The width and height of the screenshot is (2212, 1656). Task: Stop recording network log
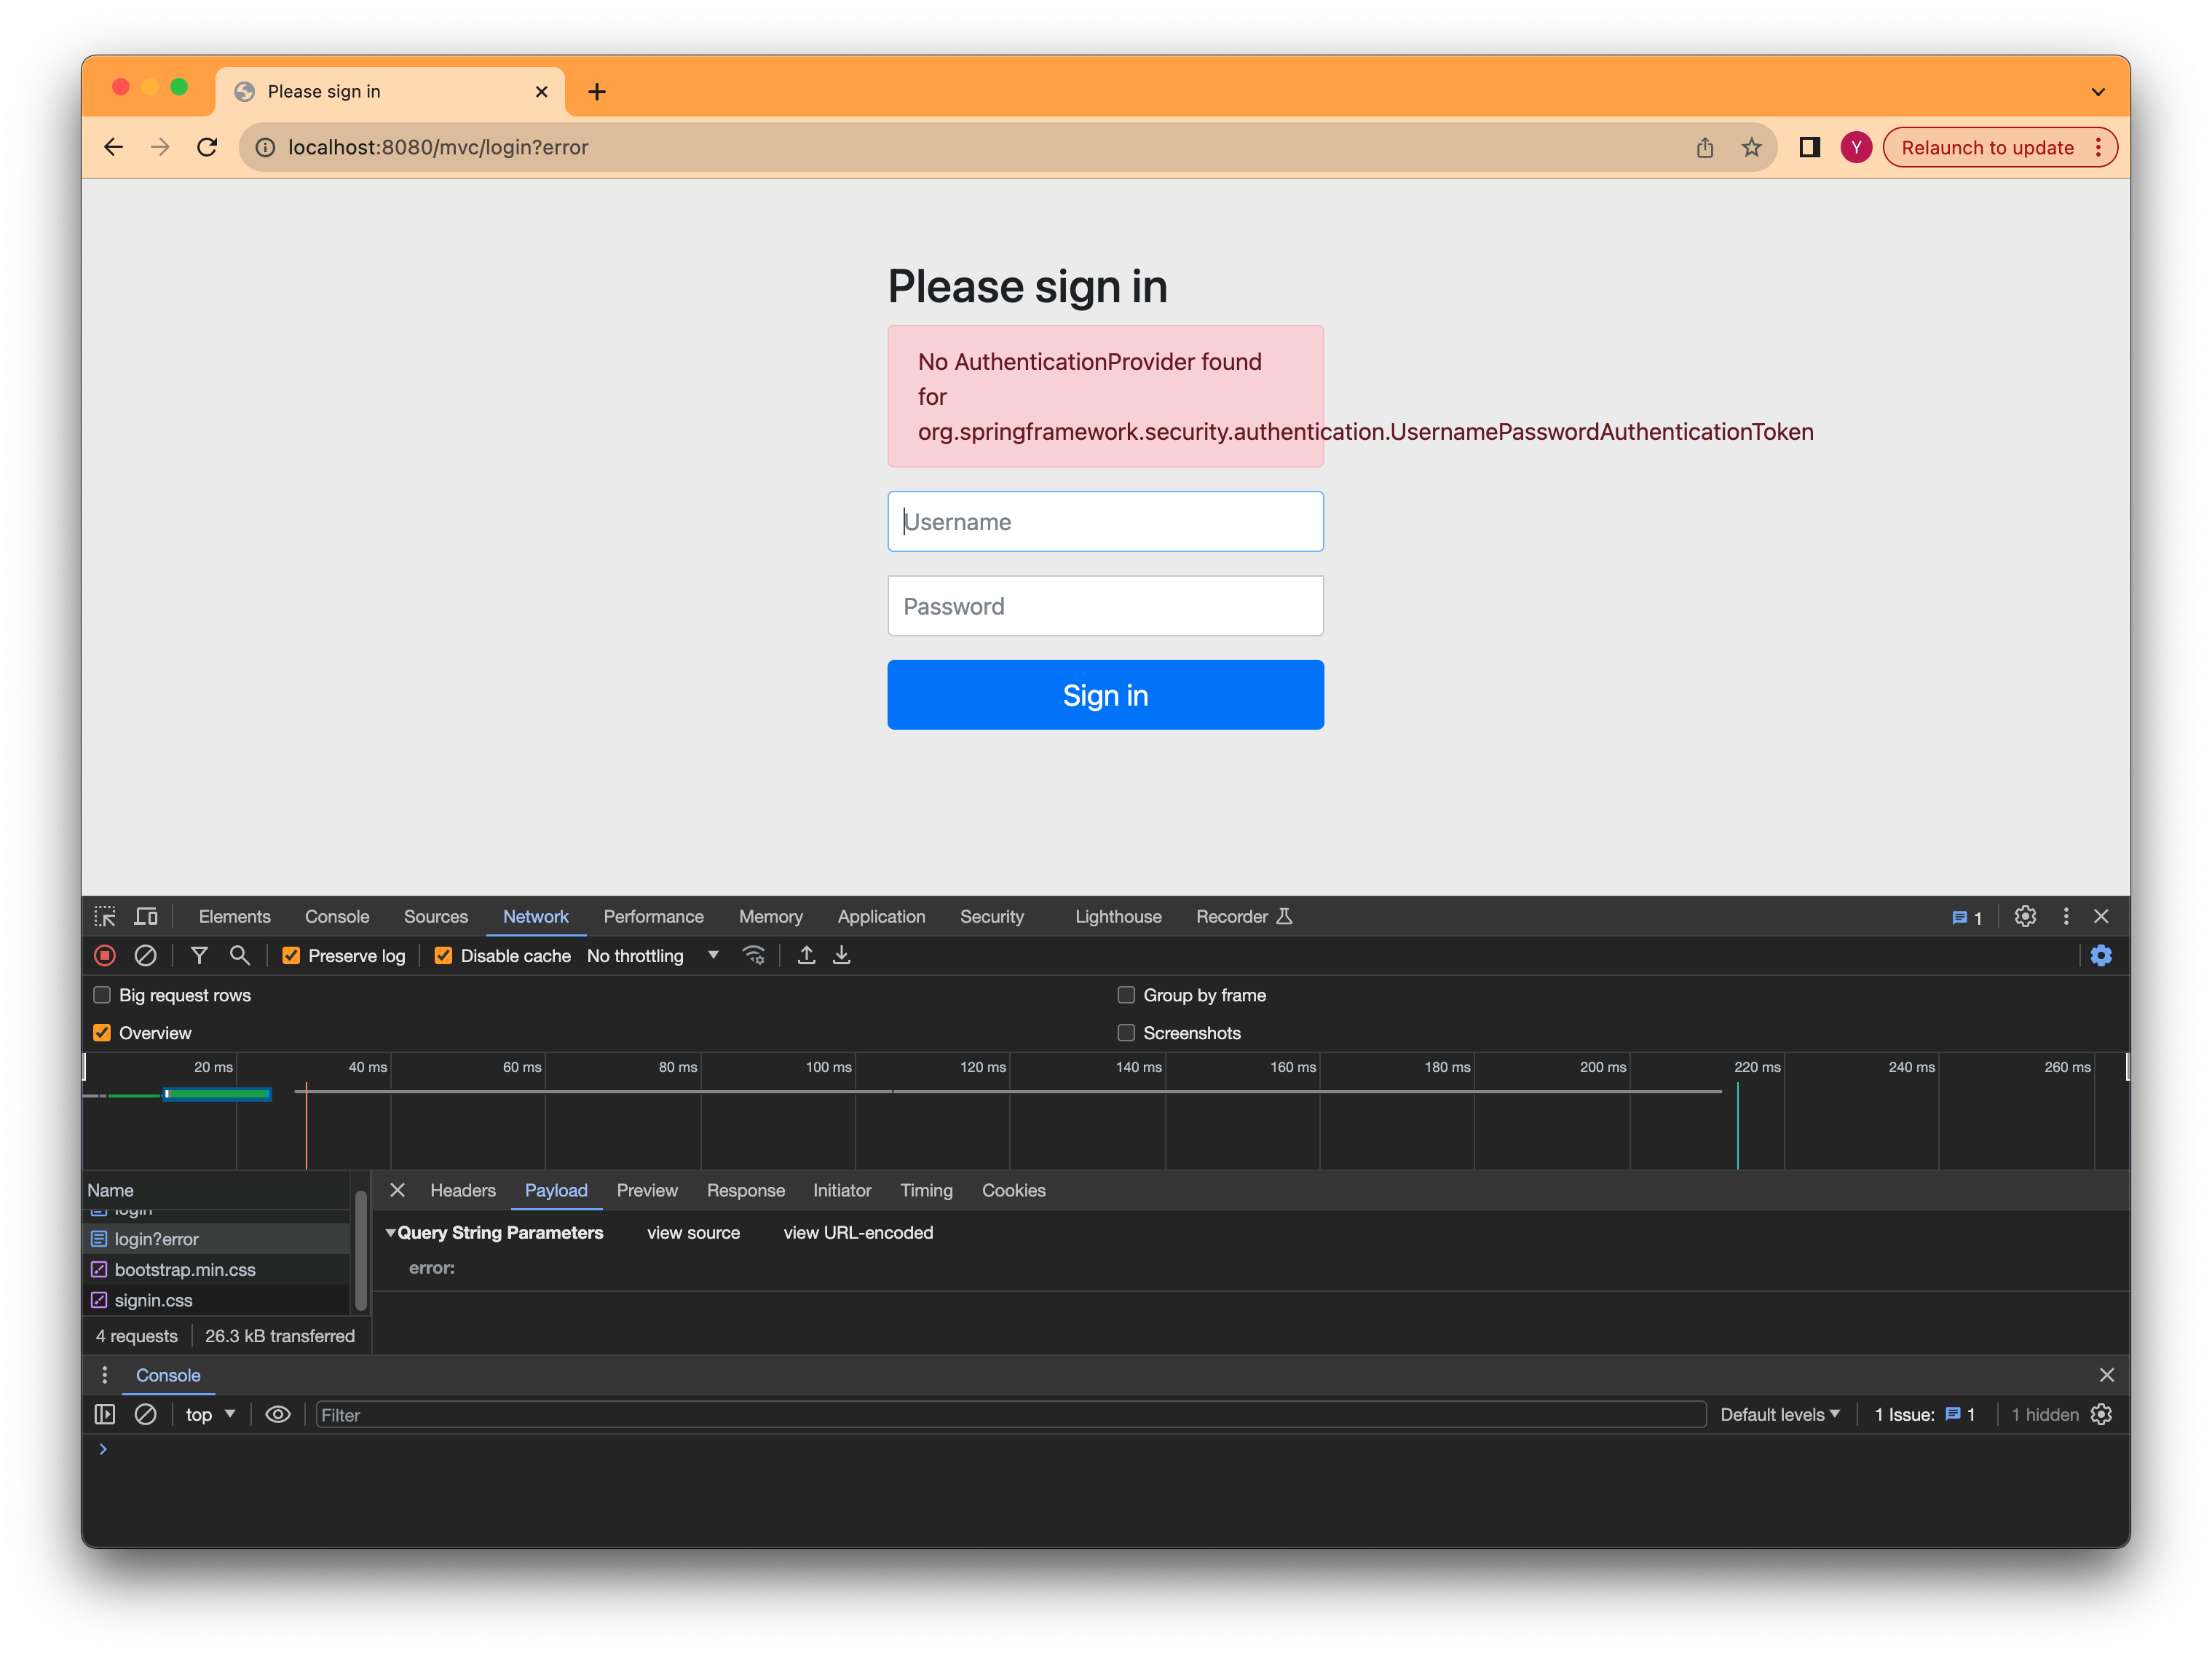[x=105, y=955]
